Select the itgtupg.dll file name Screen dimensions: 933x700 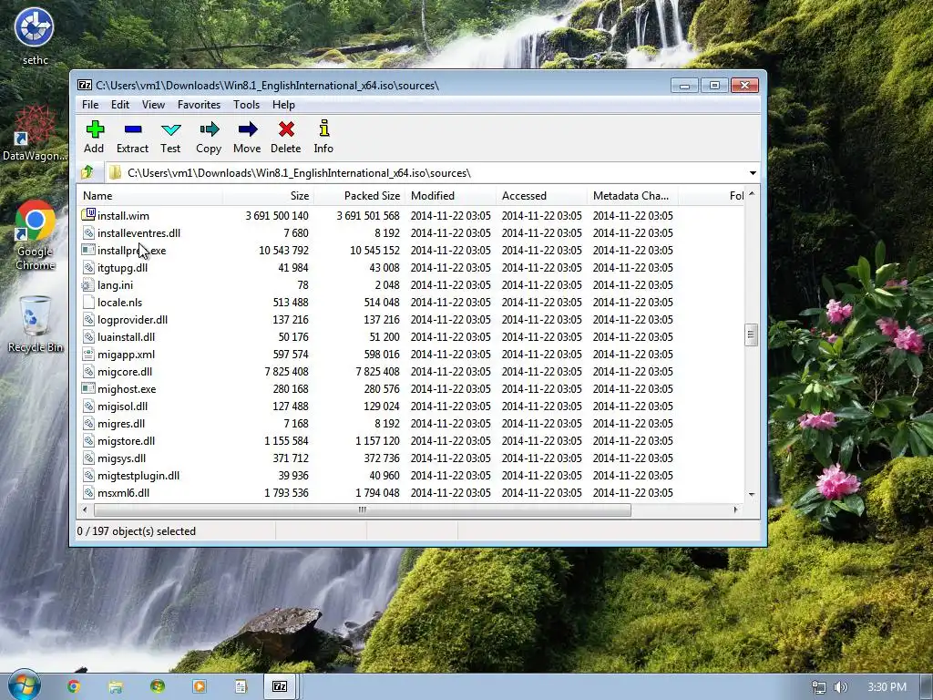click(123, 267)
